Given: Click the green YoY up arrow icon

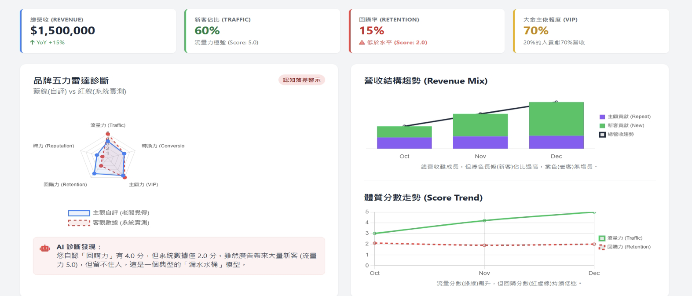Looking at the screenshot, I should coord(33,43).
